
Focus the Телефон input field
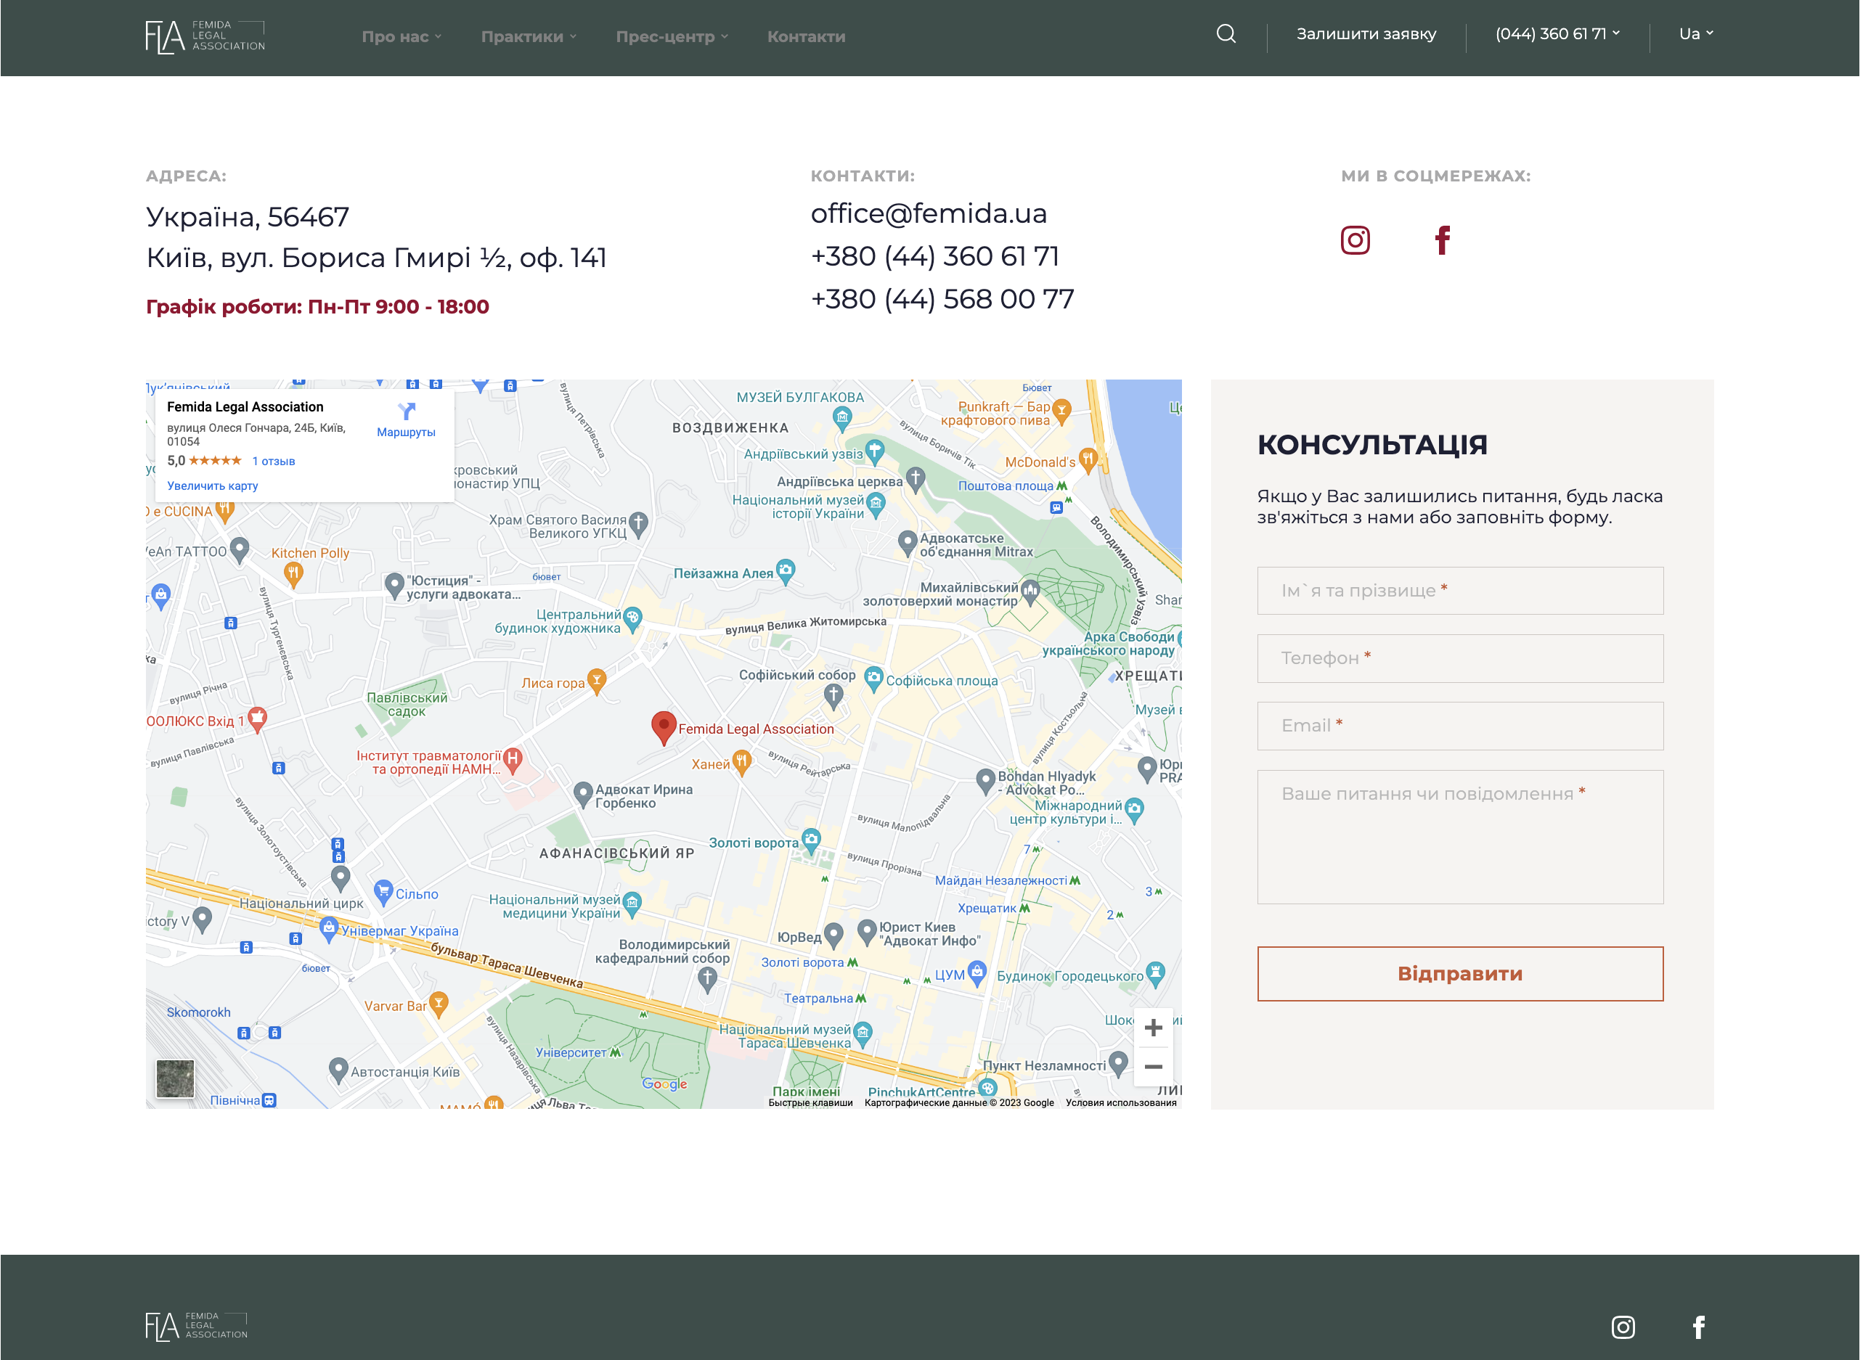pos(1461,659)
